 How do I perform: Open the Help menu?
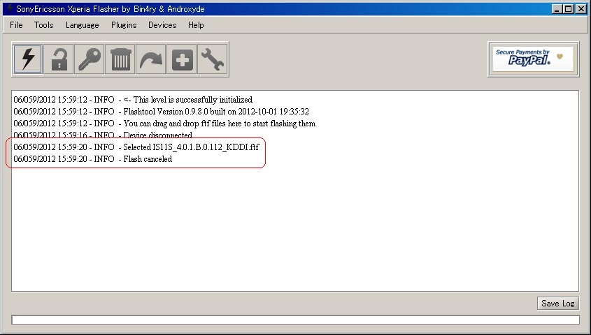196,25
